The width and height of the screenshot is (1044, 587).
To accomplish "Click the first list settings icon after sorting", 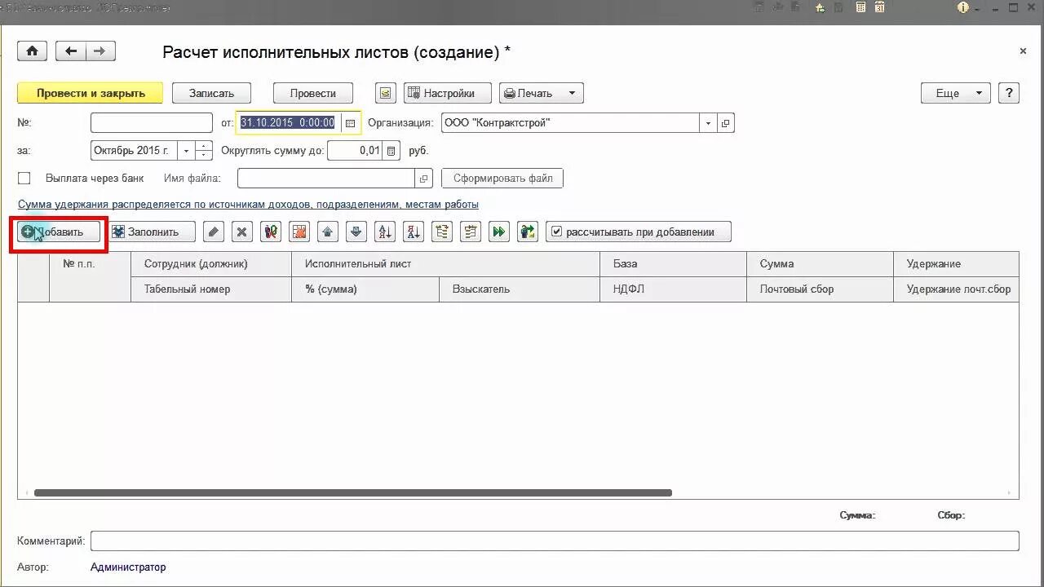I will click(442, 232).
